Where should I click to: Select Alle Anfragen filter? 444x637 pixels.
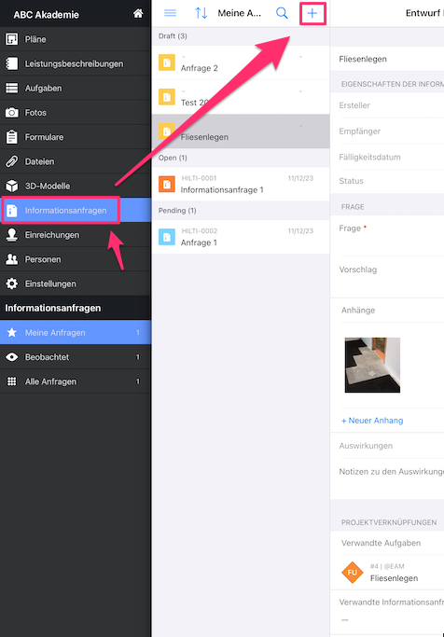coord(76,381)
